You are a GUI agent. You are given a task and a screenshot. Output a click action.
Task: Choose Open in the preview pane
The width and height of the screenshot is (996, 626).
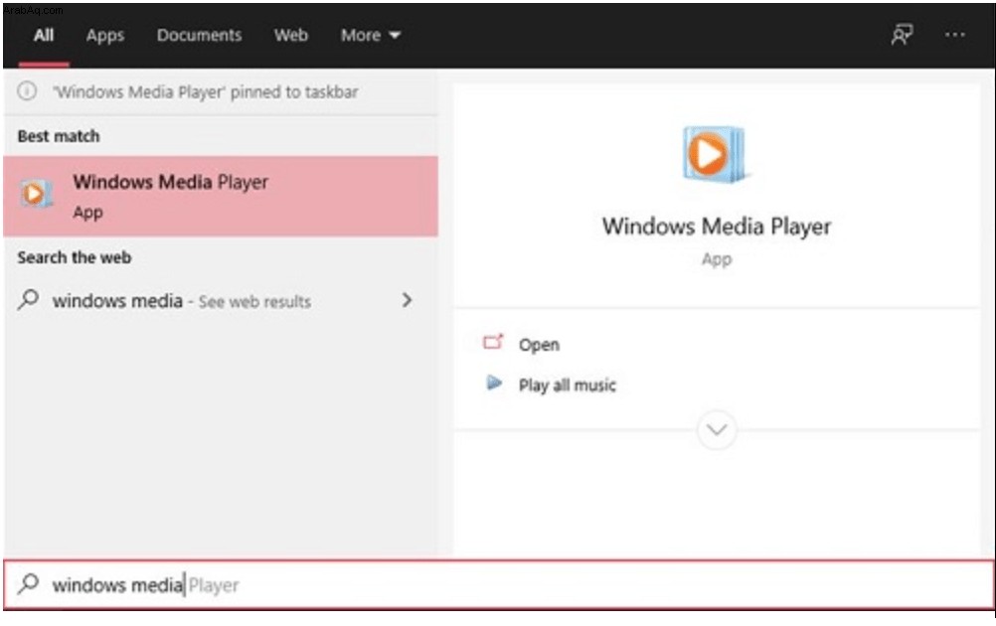539,345
